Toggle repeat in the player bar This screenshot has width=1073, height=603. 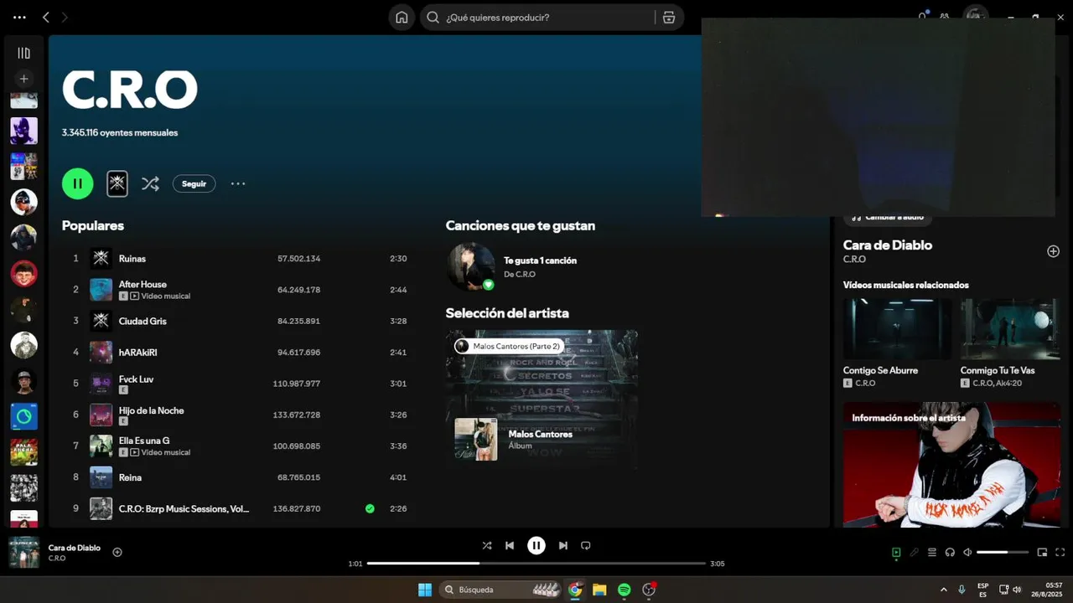tap(586, 545)
